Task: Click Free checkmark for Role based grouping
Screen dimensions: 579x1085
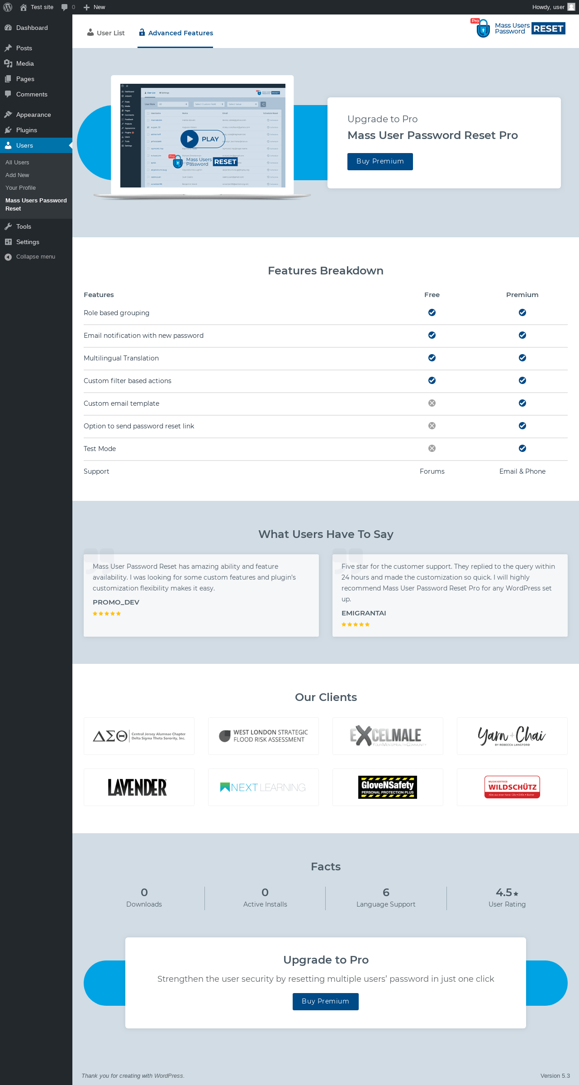Action: [432, 312]
